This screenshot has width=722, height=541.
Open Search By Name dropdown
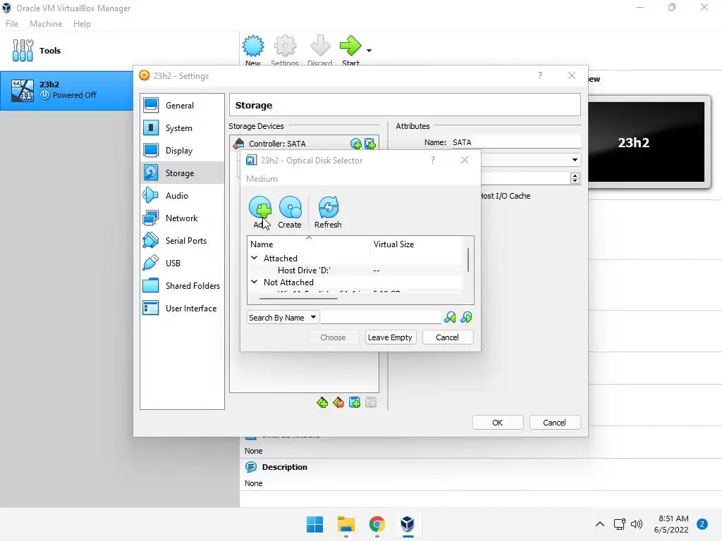283,318
